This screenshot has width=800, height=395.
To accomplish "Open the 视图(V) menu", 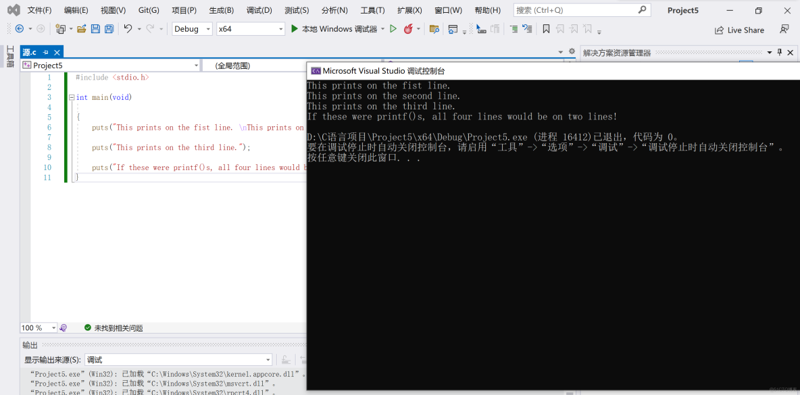I will [114, 10].
